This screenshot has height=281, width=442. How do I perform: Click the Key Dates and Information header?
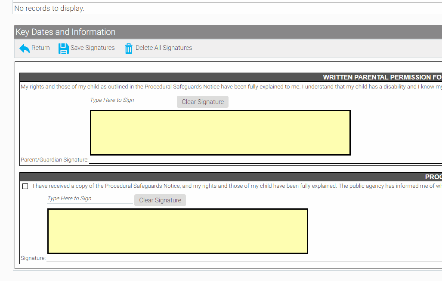65,32
